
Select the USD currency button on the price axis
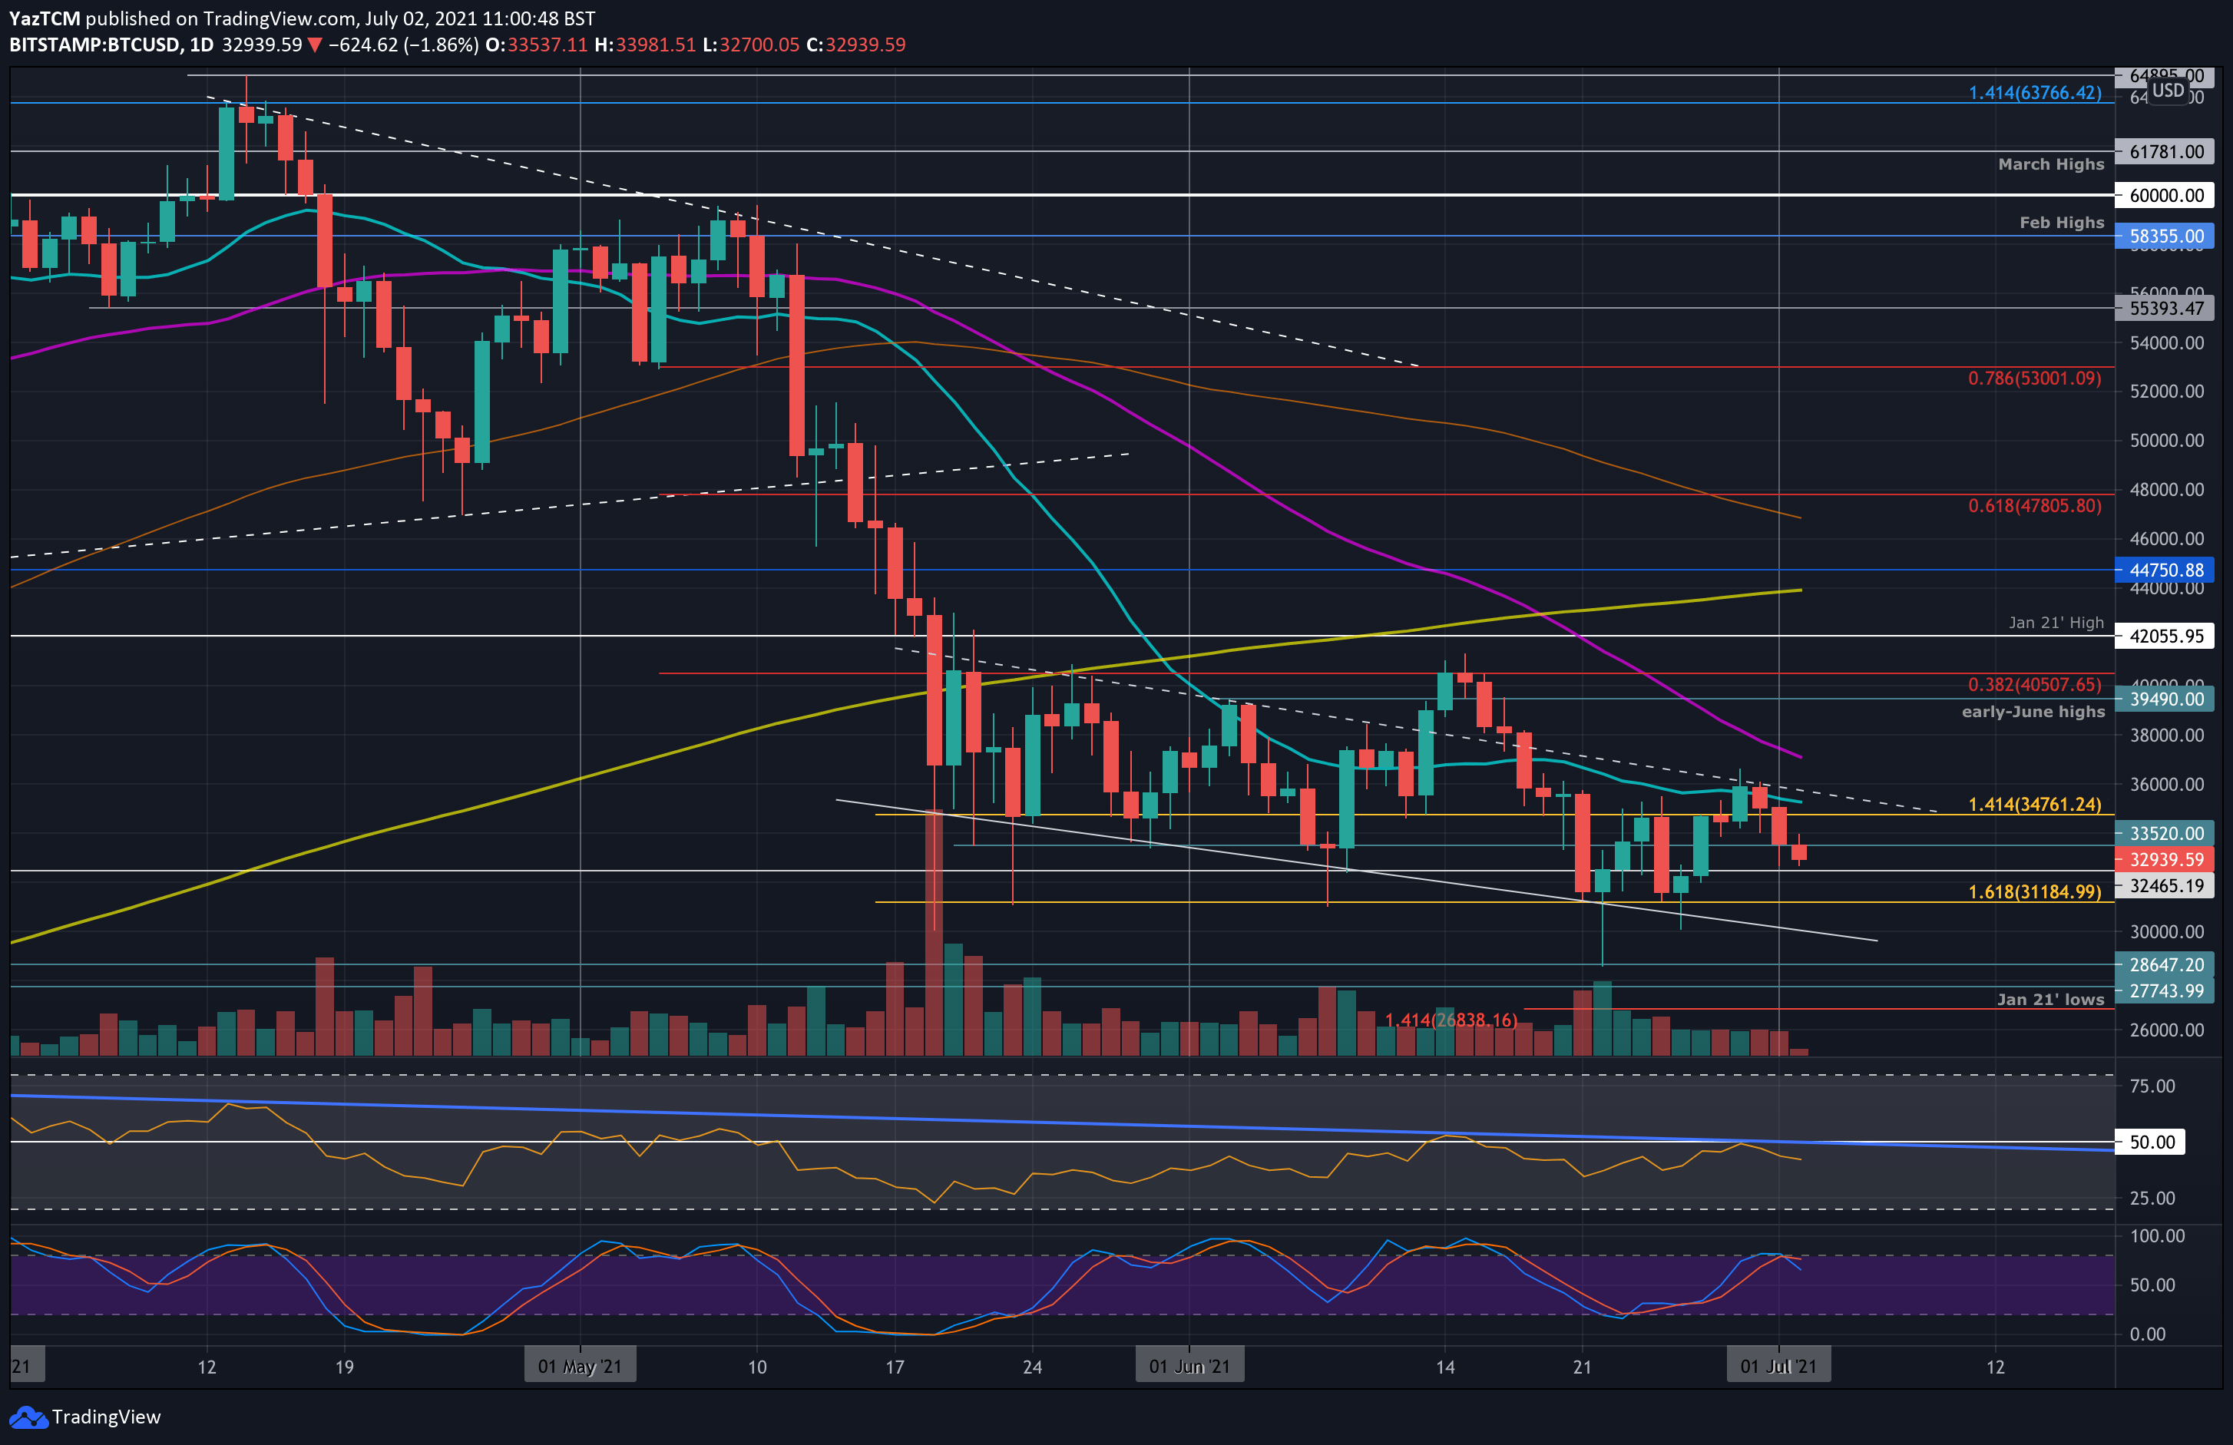click(2167, 91)
